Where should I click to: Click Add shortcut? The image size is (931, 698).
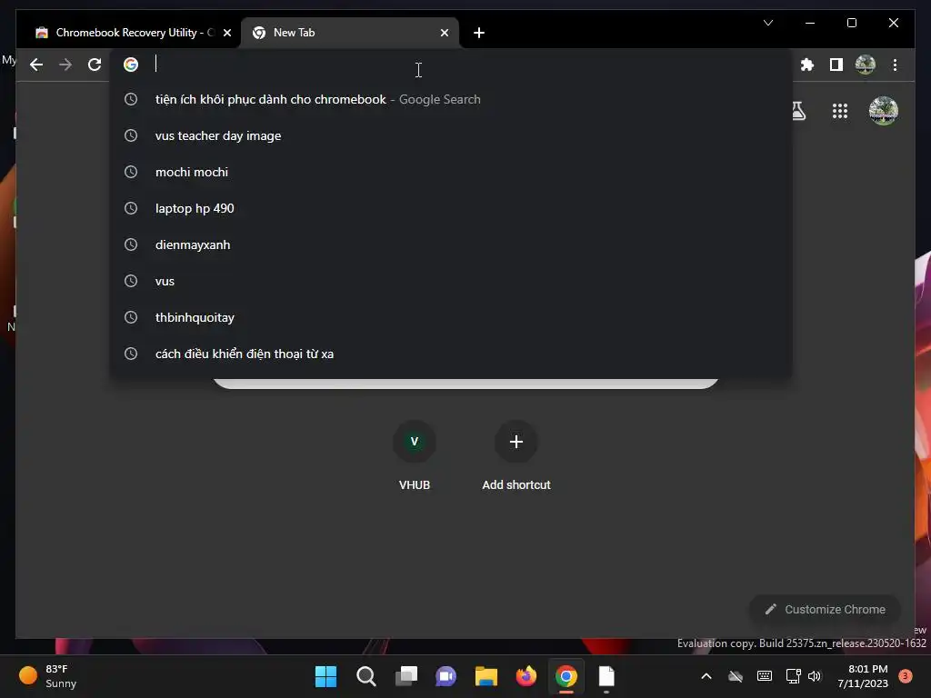tap(516, 456)
